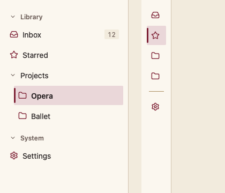The height and width of the screenshot is (193, 225).
Task: Click the gear icon next to Settings label
Action: (x=14, y=155)
